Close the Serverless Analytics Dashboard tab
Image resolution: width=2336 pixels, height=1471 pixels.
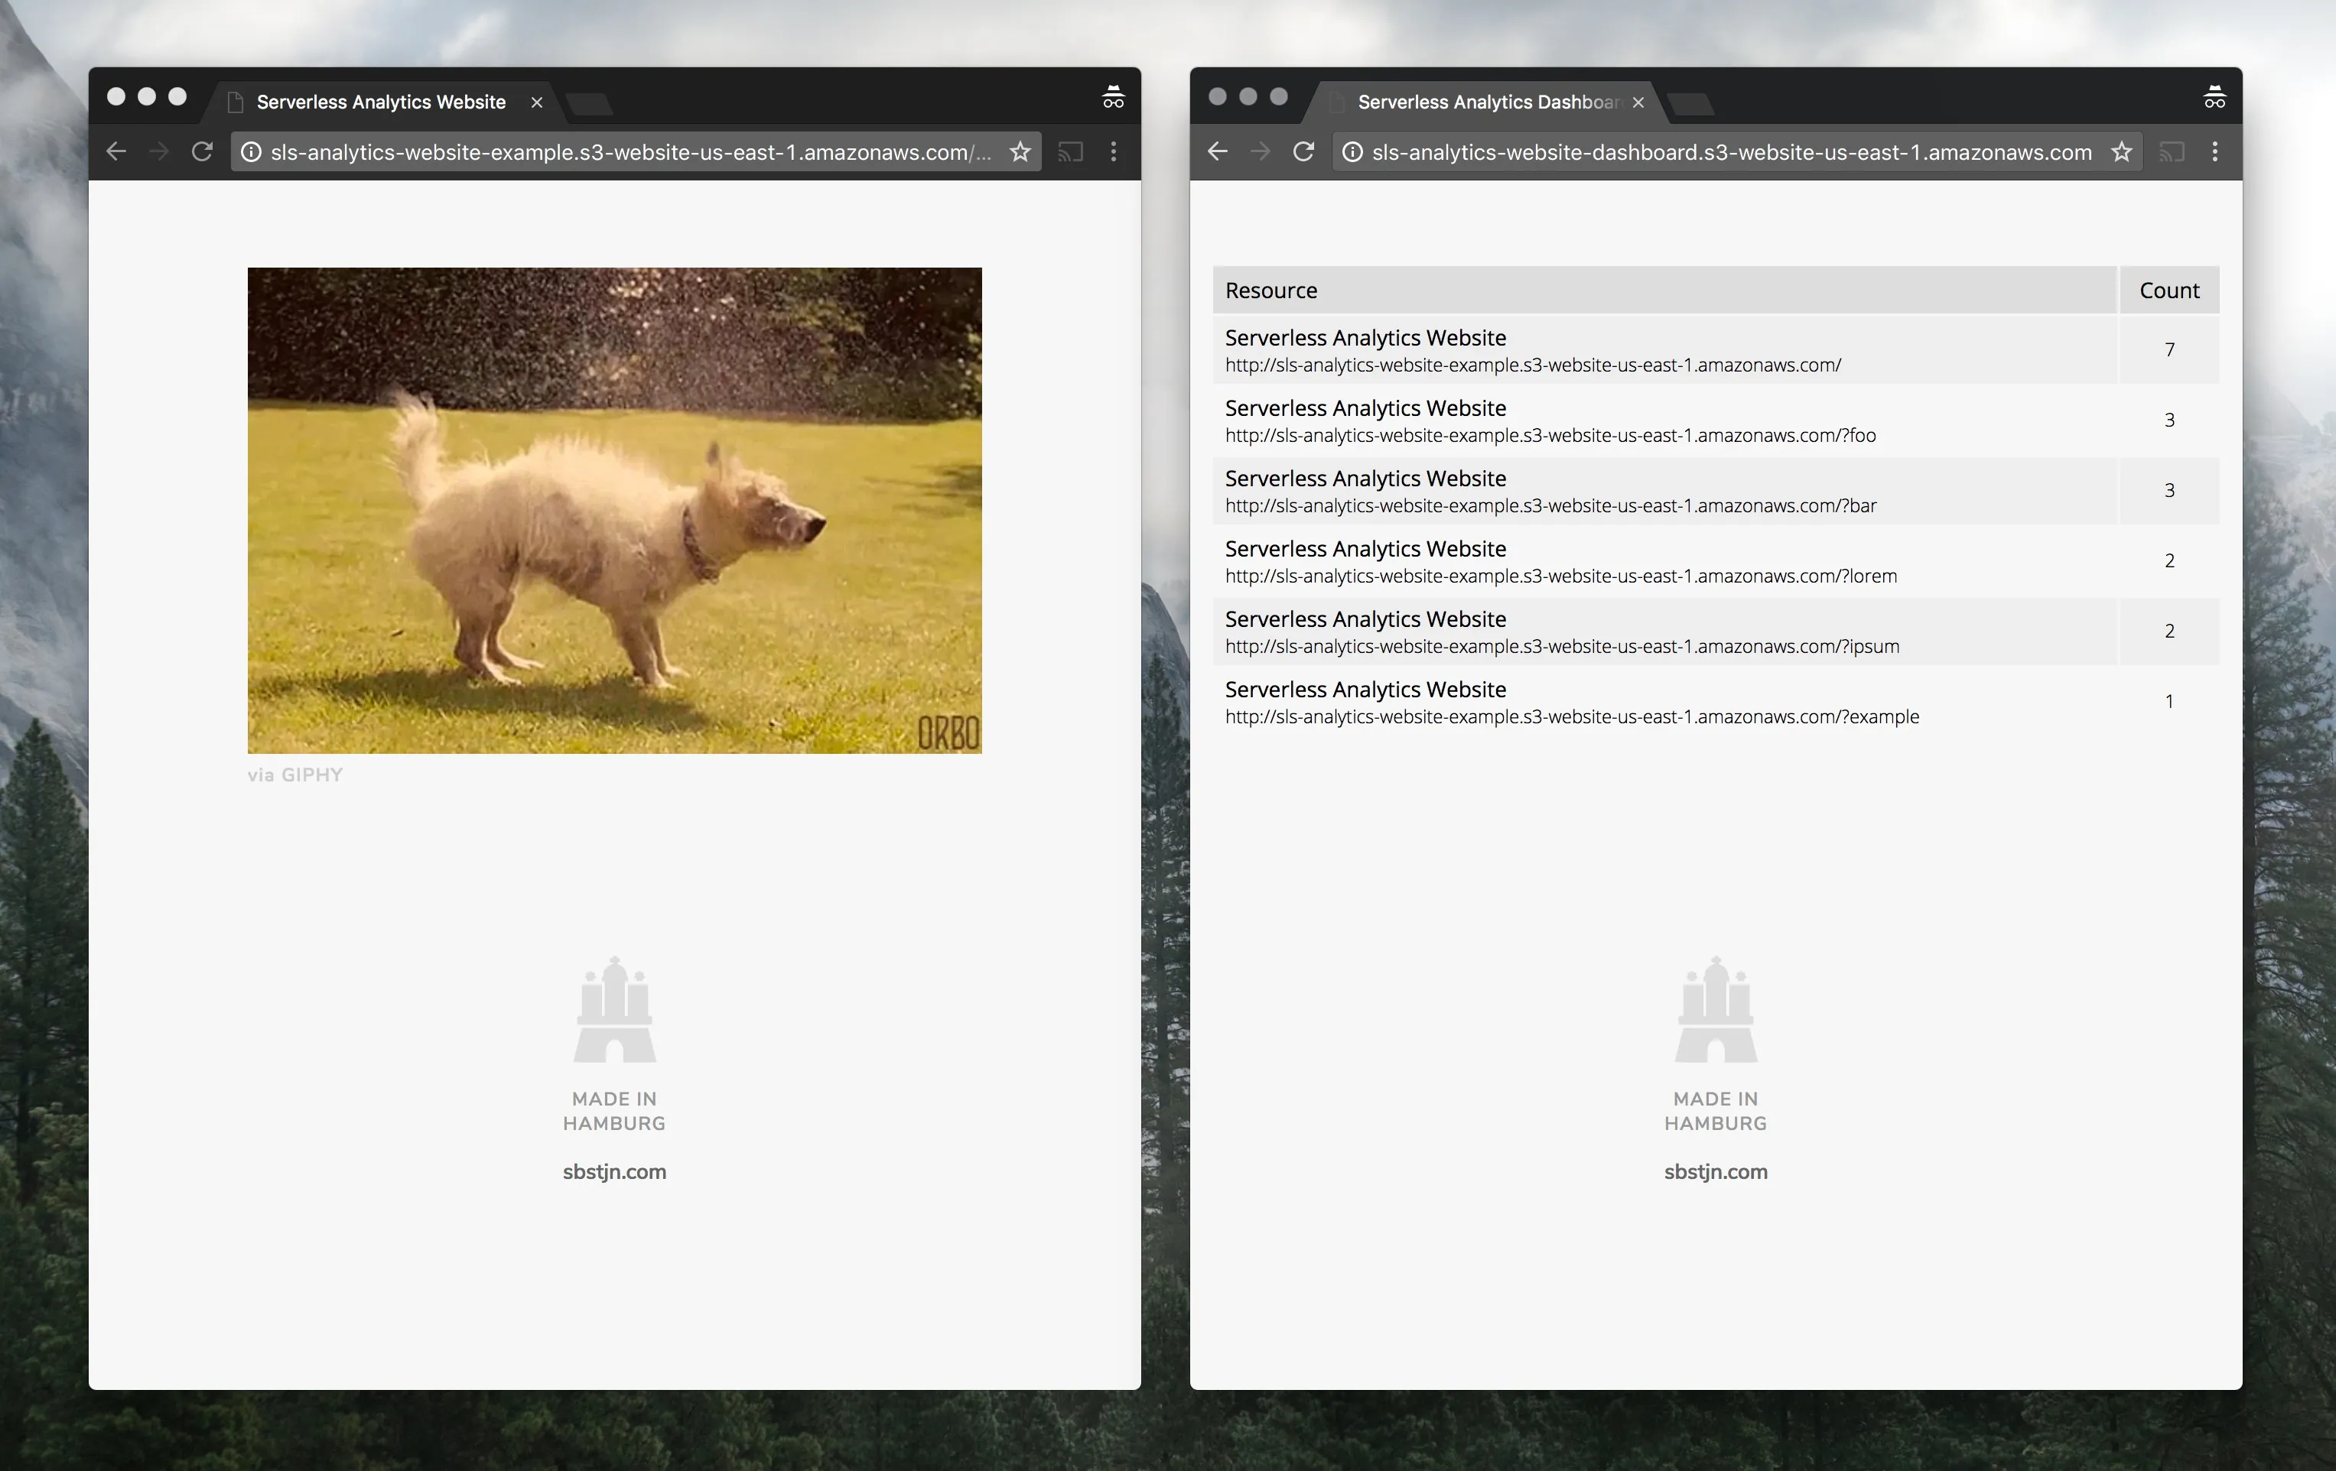pos(1638,102)
